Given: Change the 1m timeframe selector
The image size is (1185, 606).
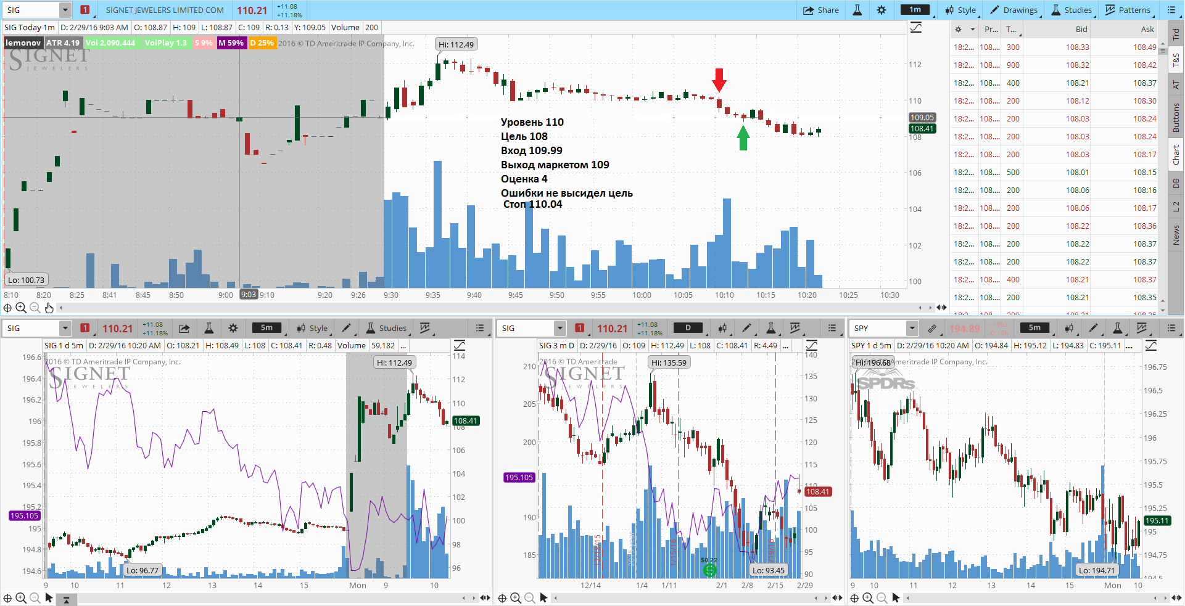Looking at the screenshot, I should pyautogui.click(x=915, y=10).
